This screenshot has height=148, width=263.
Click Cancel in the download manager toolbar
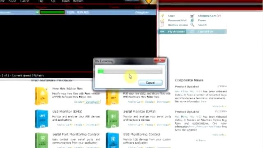coord(25,1)
